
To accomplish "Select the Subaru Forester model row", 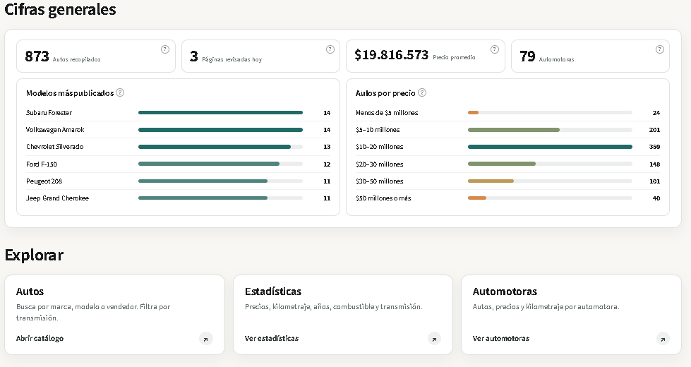I will tap(178, 113).
